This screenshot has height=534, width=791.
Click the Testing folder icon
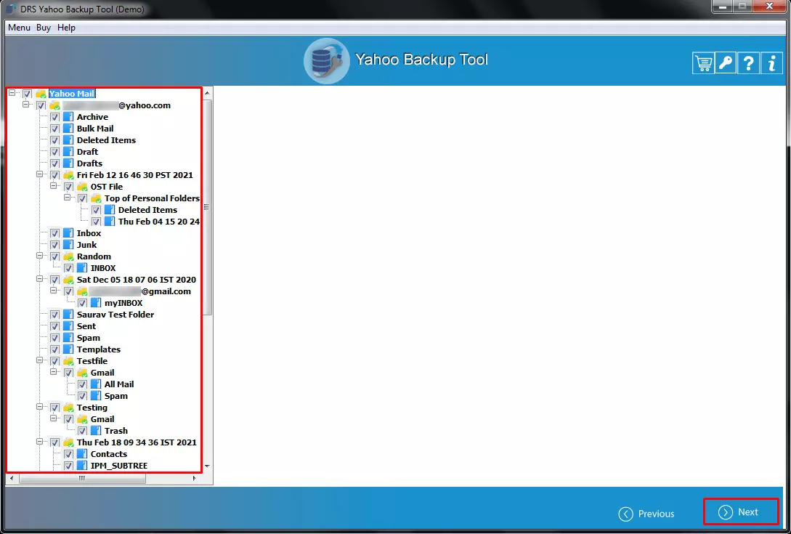68,408
